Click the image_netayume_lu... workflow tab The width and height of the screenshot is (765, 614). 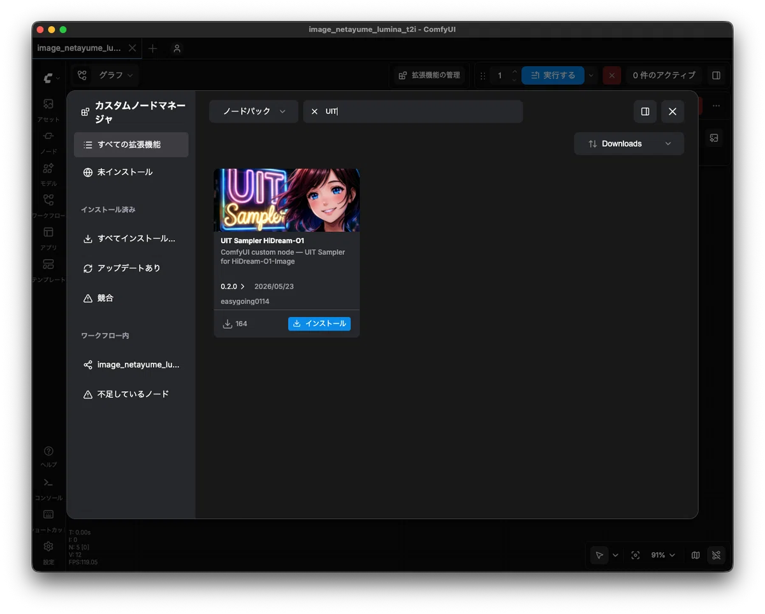pos(79,48)
